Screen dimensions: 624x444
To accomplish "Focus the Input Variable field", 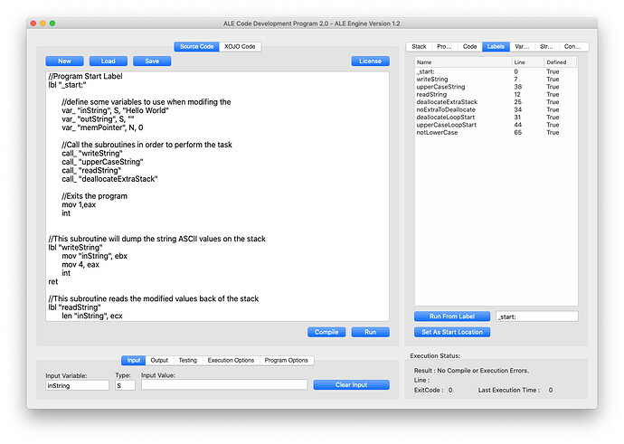I will tap(76, 385).
